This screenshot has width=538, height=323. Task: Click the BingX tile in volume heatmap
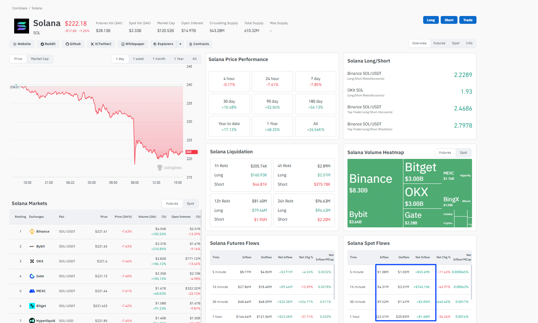pyautogui.click(x=452, y=201)
